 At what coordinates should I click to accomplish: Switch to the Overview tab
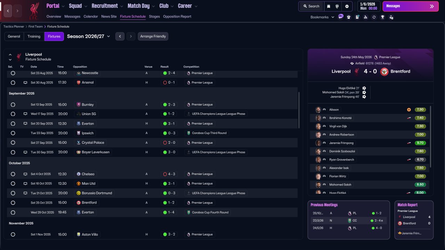coord(54,16)
